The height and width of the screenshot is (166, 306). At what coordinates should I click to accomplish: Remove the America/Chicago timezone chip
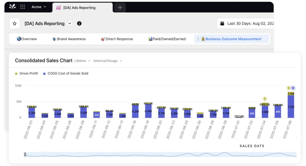click(x=121, y=61)
